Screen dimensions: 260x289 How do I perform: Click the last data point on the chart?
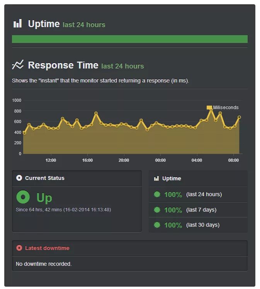pyautogui.click(x=239, y=117)
